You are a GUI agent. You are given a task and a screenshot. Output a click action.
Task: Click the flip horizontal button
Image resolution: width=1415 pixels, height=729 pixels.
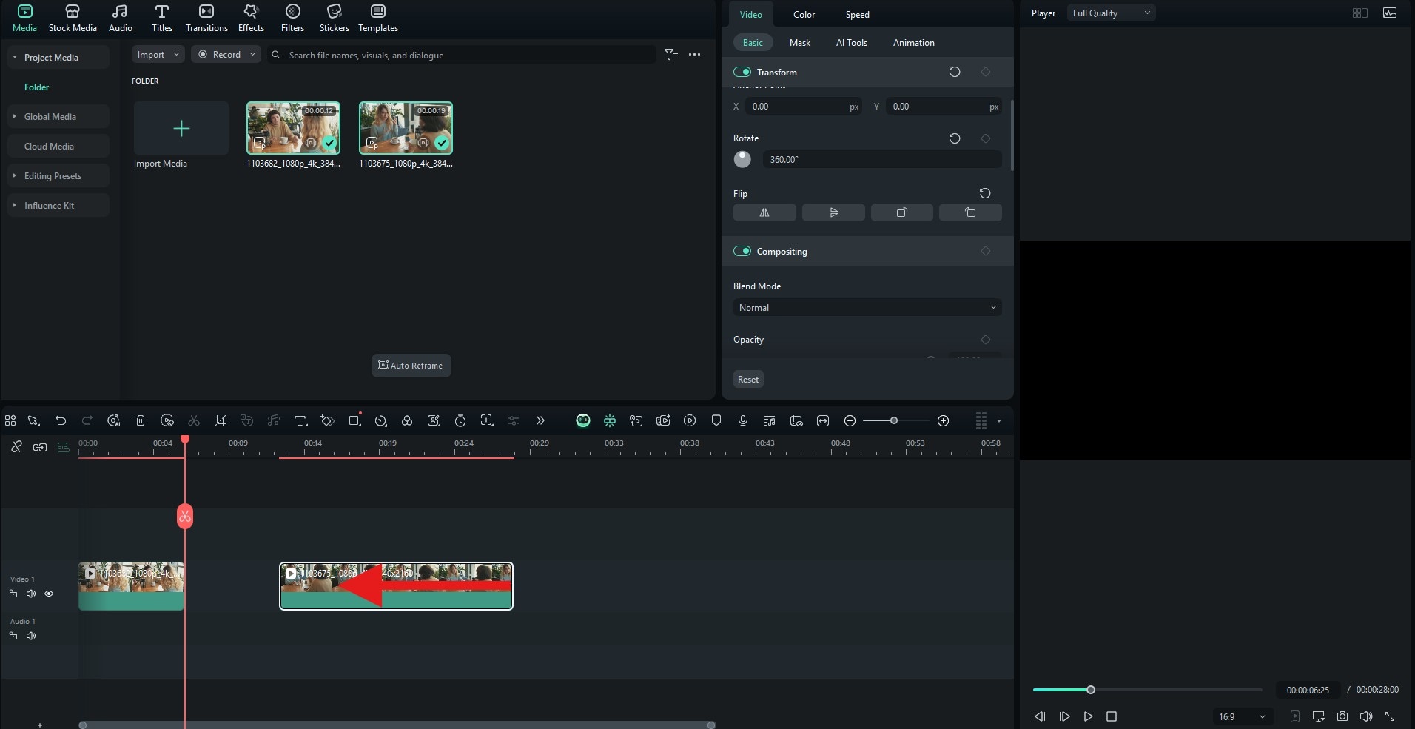pyautogui.click(x=764, y=212)
